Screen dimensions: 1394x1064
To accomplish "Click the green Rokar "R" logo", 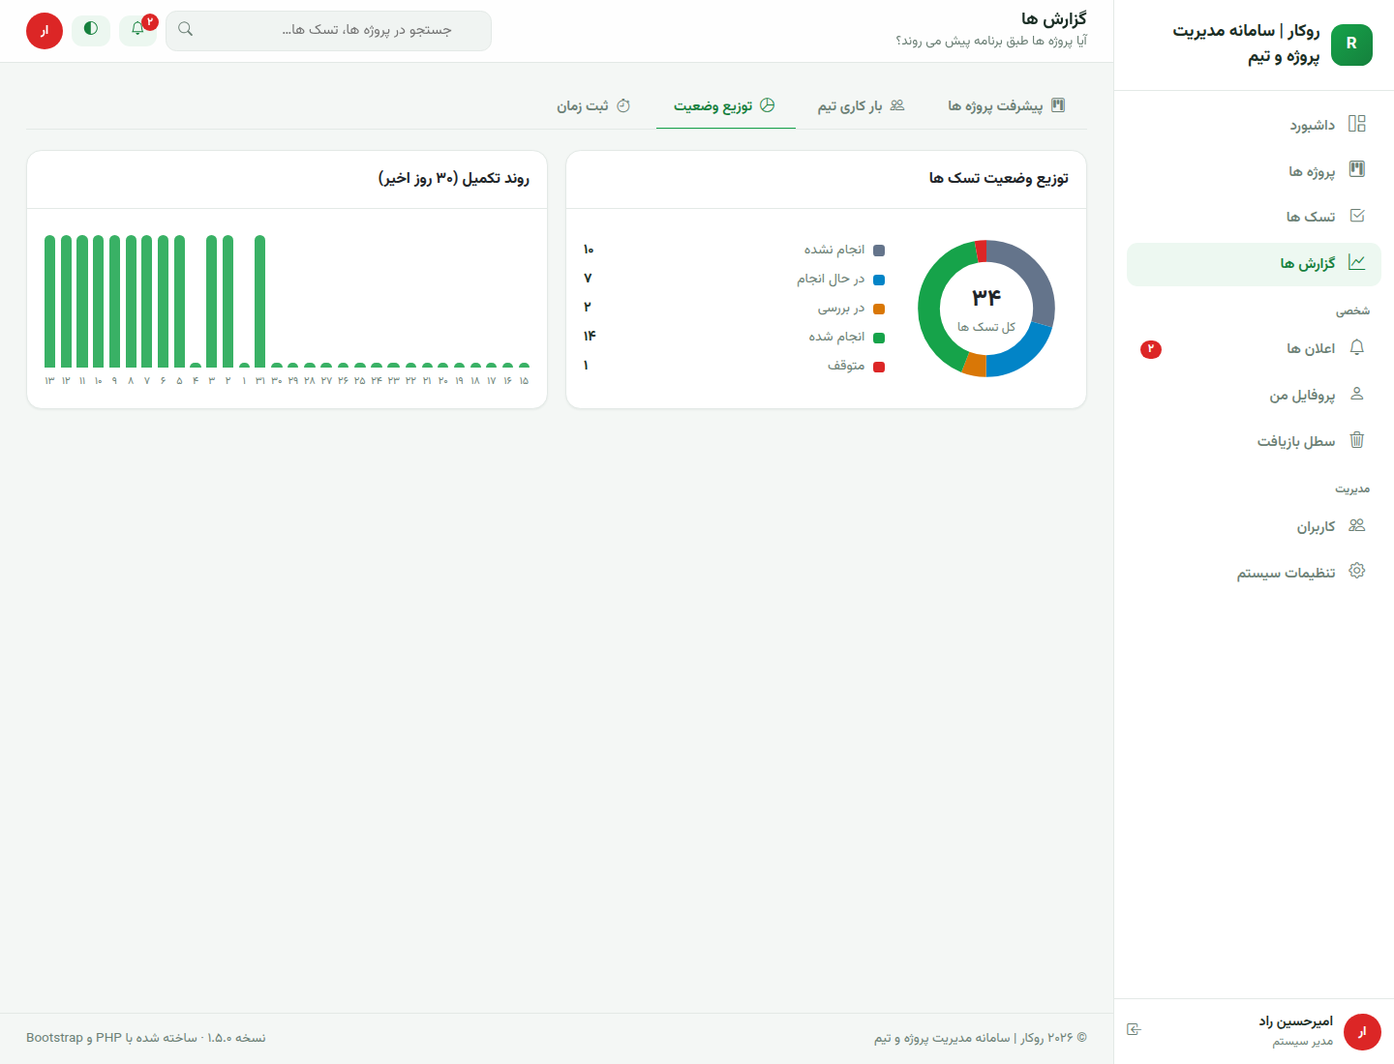I will (1351, 44).
